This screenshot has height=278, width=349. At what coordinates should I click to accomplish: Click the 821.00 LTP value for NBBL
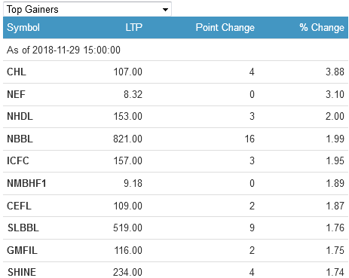[x=127, y=139]
